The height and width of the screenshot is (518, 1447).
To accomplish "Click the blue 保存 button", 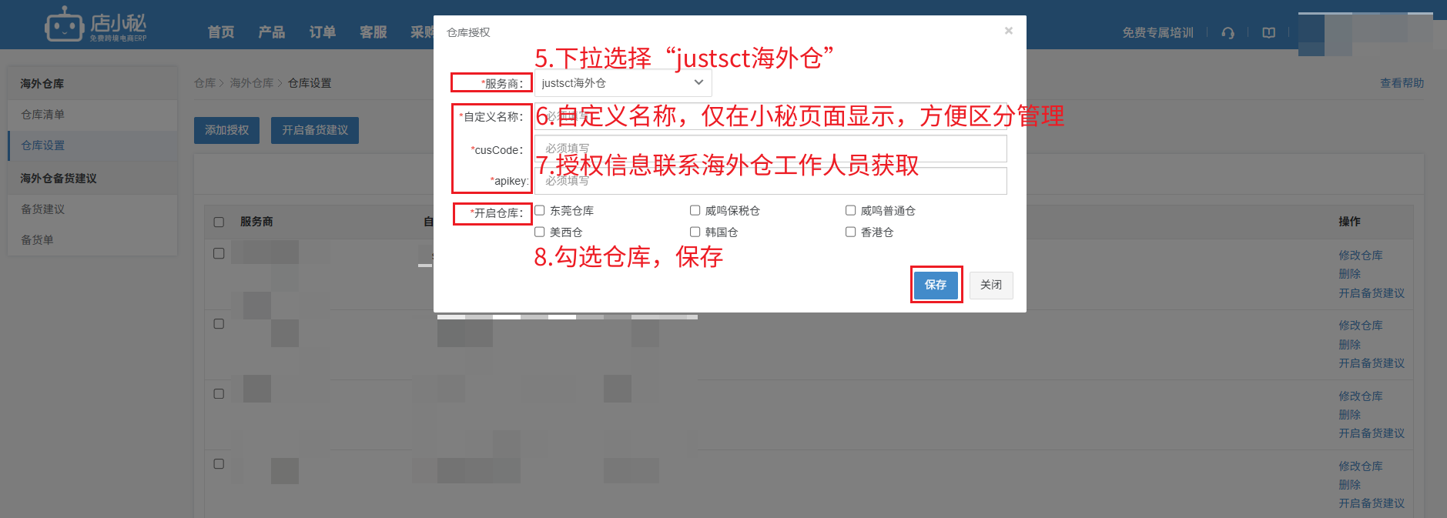I will point(936,285).
